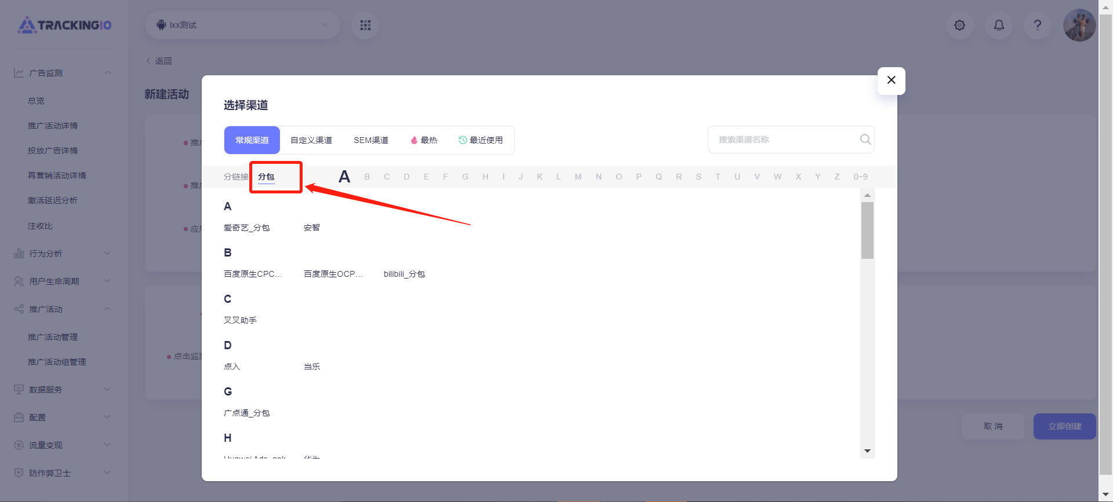Switch to the 自定义渠道 tab
1113x502 pixels.
point(311,140)
